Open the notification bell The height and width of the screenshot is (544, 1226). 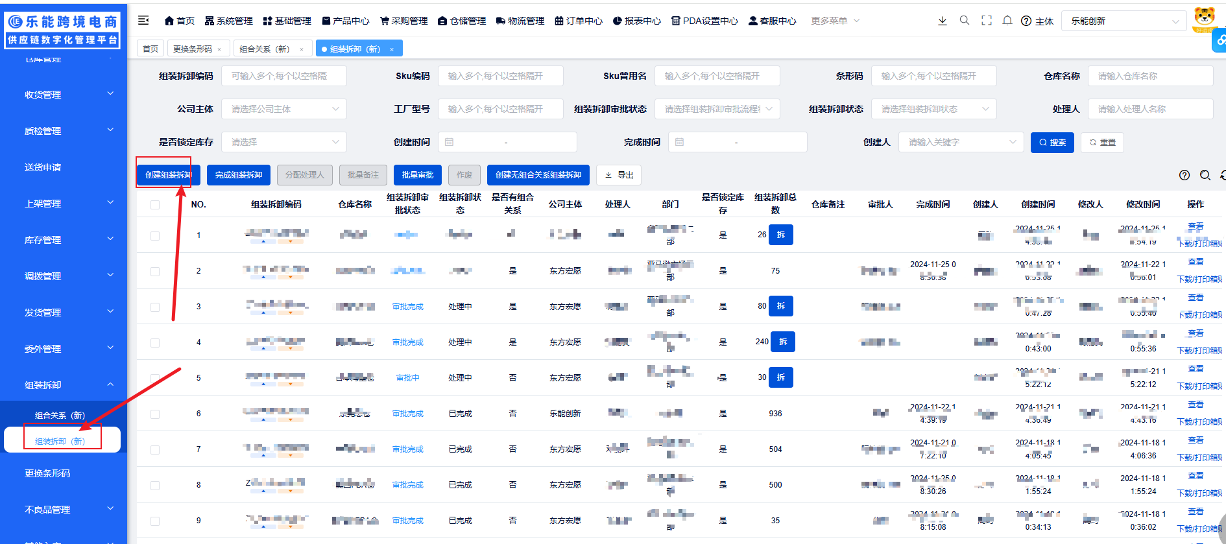1007,21
